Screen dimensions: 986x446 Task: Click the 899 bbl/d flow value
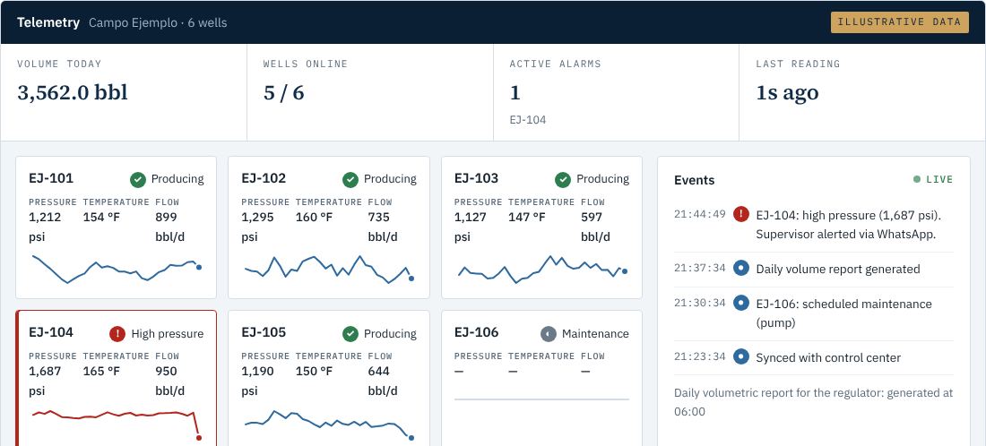169,227
